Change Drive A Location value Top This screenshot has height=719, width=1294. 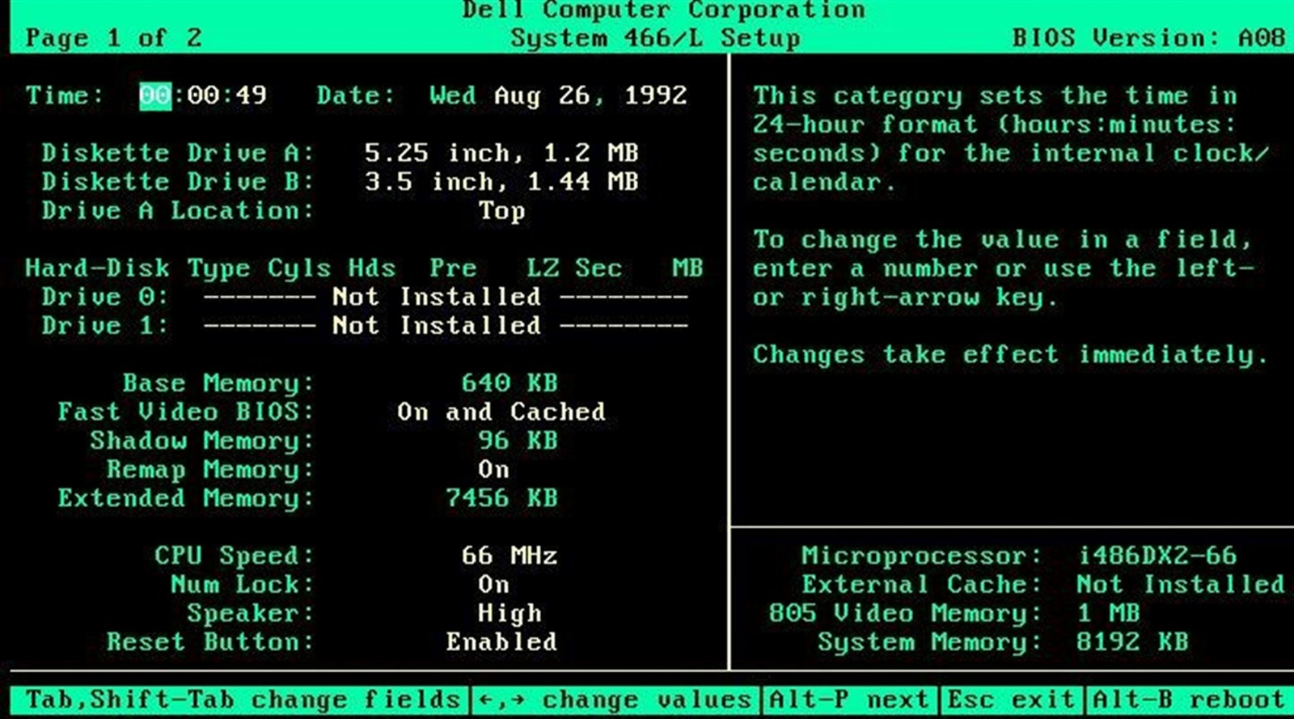coord(501,211)
